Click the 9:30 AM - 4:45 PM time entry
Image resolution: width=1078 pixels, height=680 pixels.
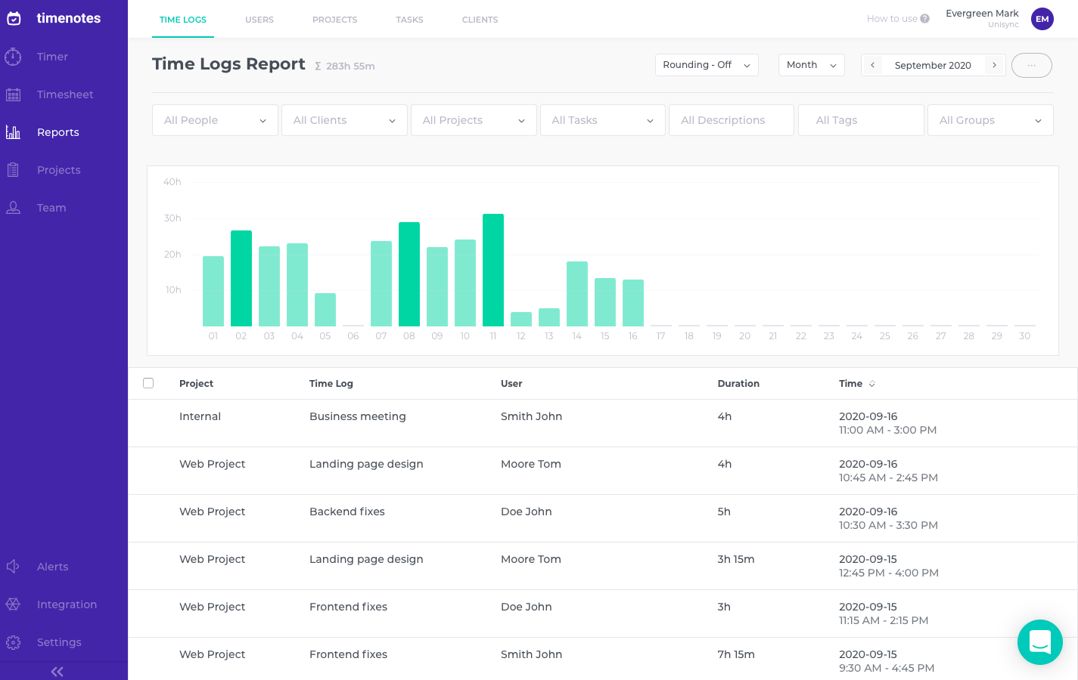(887, 668)
